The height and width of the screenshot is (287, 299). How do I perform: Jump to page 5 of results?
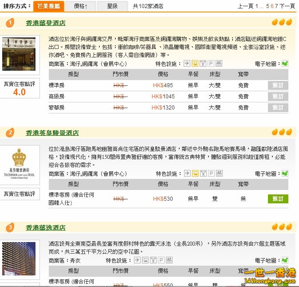268,6
